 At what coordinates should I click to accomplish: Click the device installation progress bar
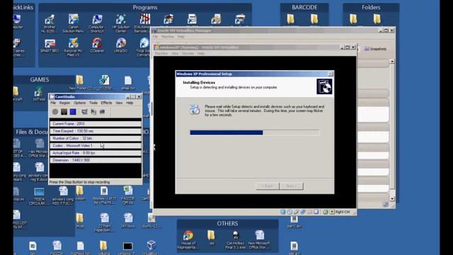click(255, 132)
